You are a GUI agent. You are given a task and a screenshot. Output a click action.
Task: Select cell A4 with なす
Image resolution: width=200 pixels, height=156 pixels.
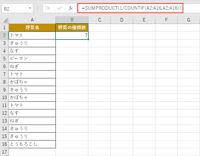click(32, 51)
